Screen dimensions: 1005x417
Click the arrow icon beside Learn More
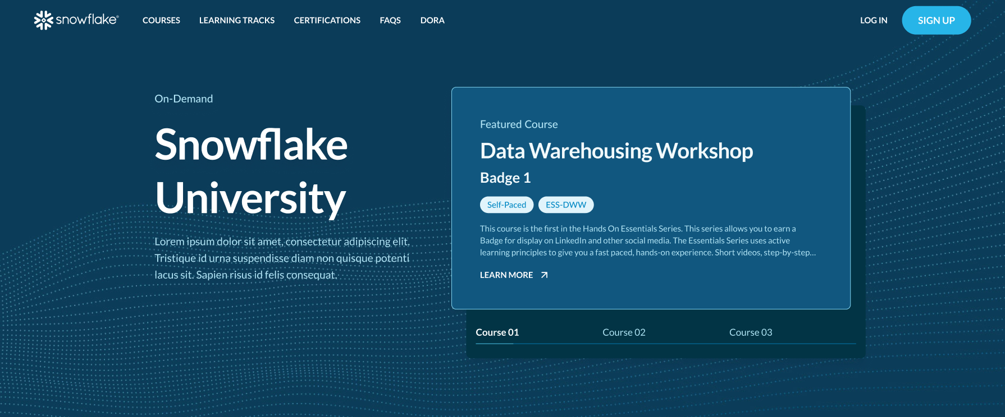coord(544,275)
